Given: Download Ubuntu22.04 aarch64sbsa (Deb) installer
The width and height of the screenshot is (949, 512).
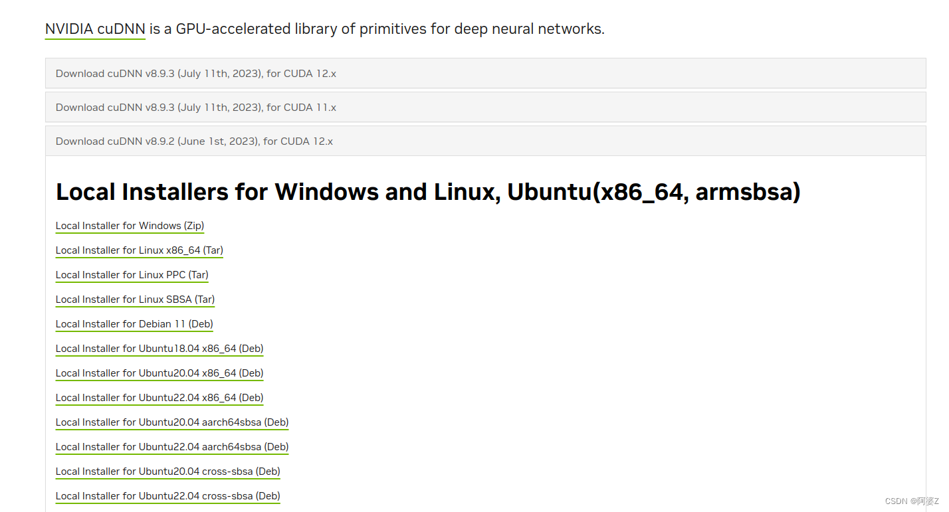Looking at the screenshot, I should 172,447.
